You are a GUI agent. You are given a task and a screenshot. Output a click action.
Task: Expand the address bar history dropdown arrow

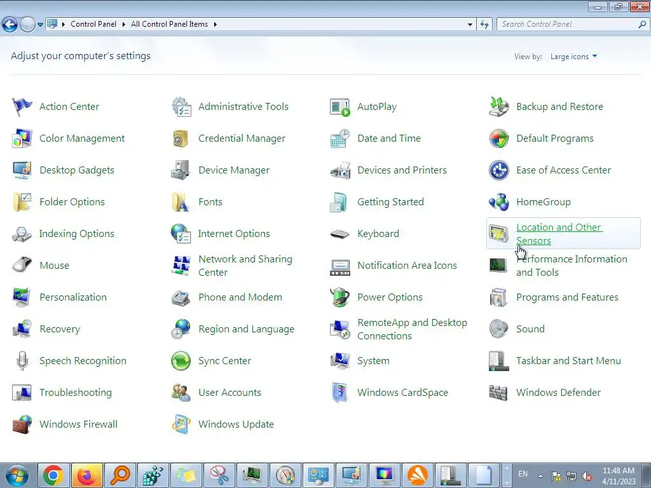tap(470, 25)
